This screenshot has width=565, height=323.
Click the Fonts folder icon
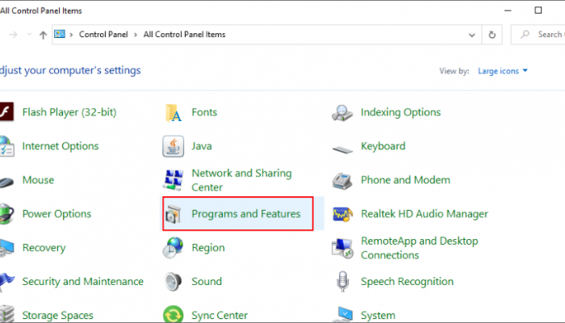(x=174, y=112)
